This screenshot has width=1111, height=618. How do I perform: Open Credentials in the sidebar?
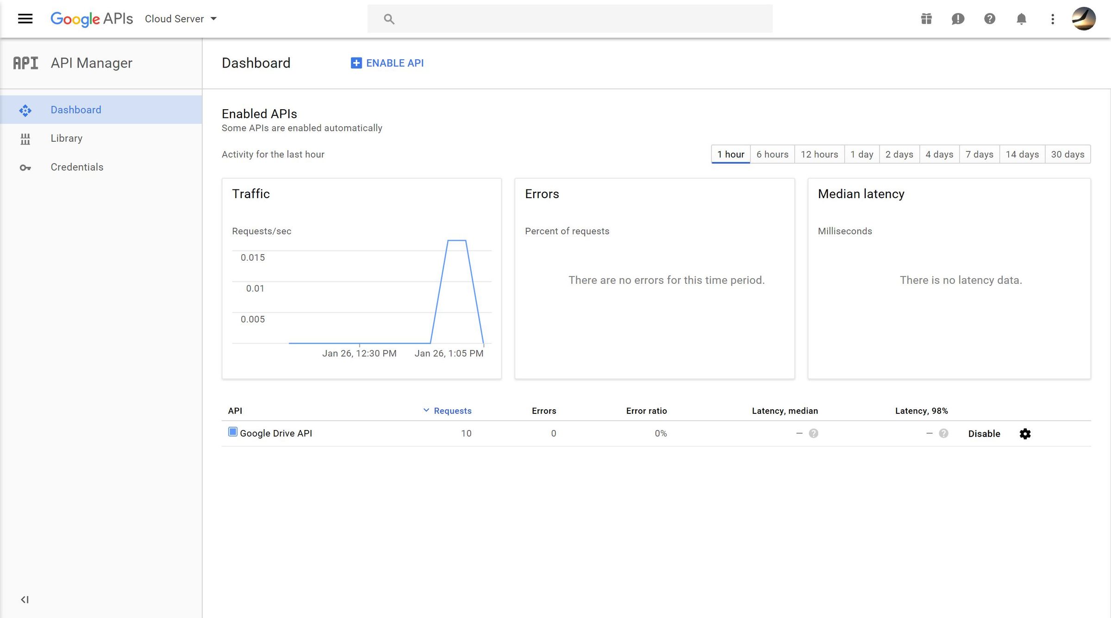[x=77, y=167]
